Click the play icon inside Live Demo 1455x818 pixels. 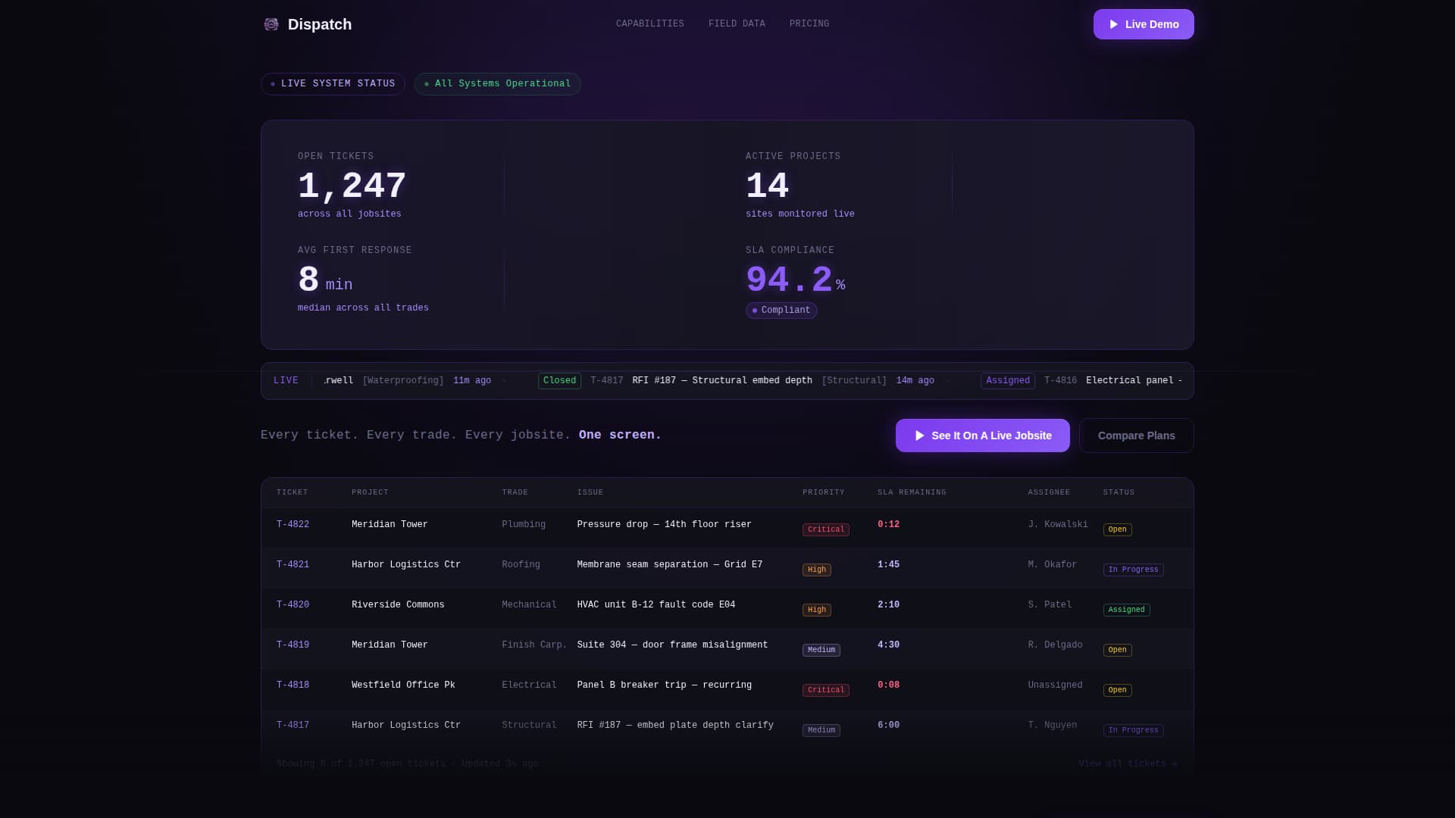pyautogui.click(x=1114, y=23)
